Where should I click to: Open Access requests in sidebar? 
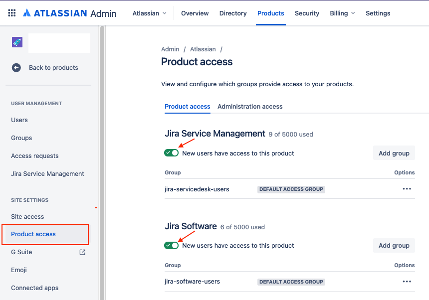pos(35,156)
